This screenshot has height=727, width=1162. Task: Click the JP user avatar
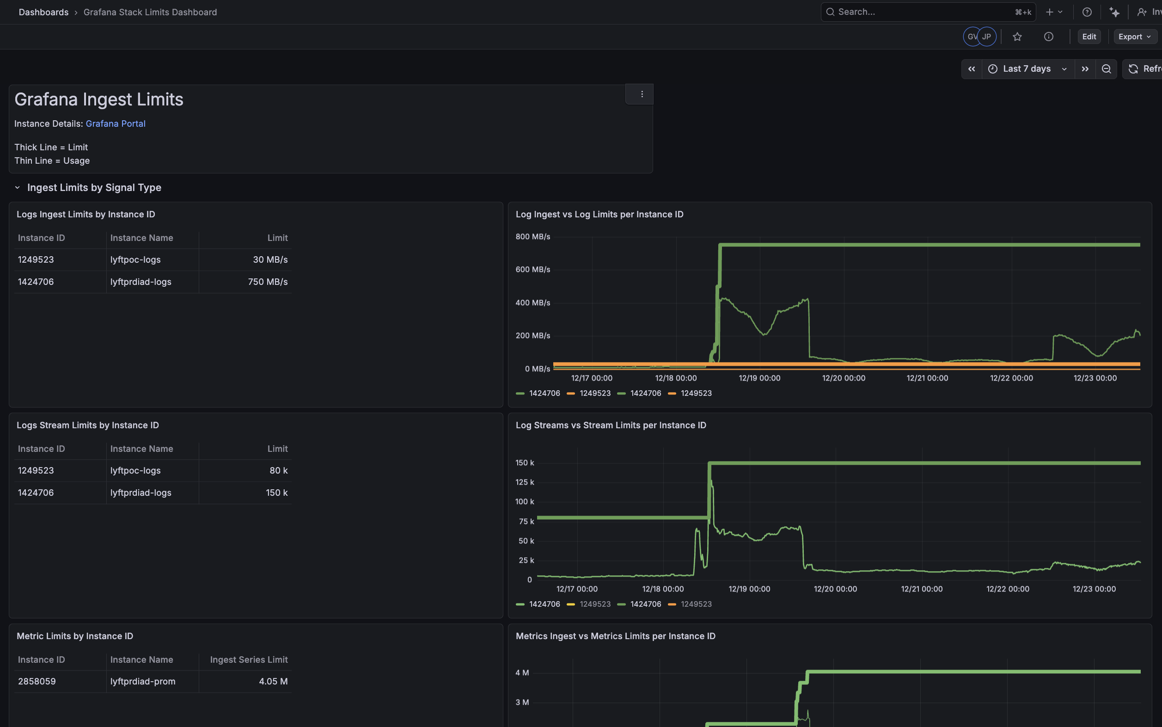987,37
